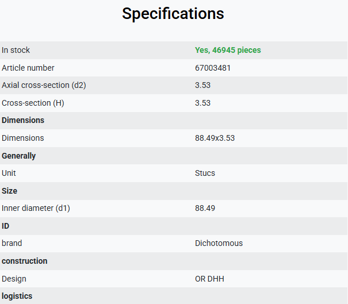Select the Design value 'OR DHH'
Screen dimensions: 348x304
click(209, 279)
